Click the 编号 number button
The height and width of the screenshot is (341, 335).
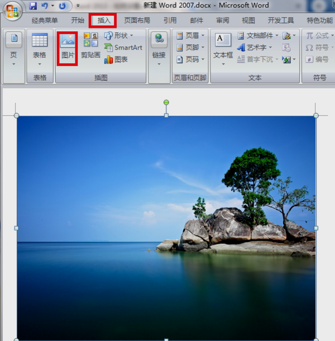[x=317, y=59]
